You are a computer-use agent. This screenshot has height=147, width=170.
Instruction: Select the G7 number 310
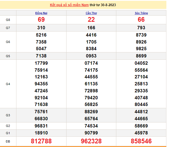pos(41,28)
